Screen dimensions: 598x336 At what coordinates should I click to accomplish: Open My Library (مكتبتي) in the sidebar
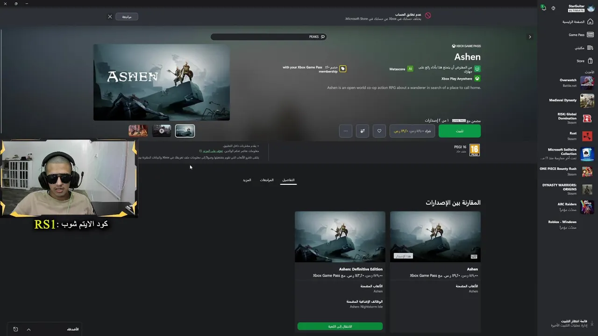[x=584, y=48]
